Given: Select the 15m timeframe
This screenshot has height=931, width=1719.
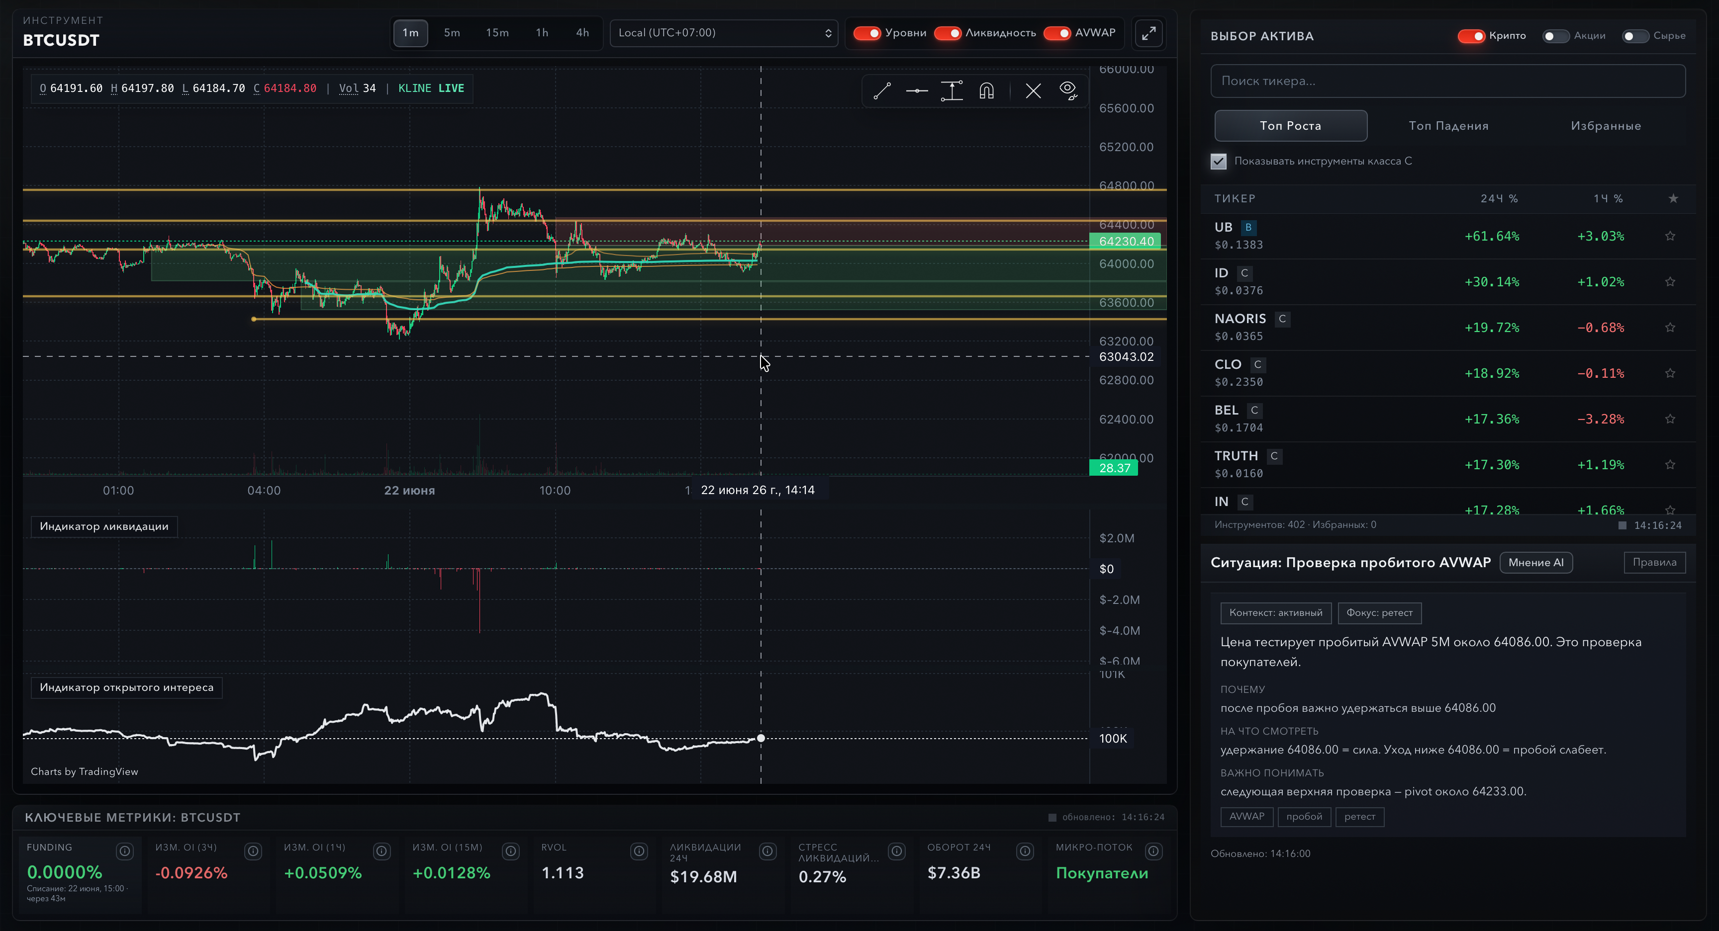Looking at the screenshot, I should point(497,33).
